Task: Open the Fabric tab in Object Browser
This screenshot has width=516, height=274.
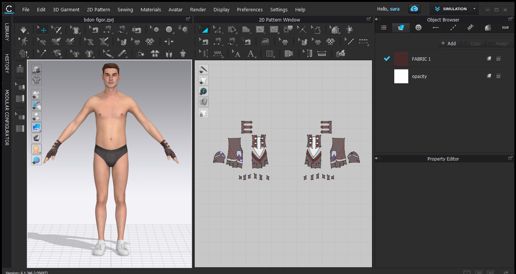Action: coord(401,28)
